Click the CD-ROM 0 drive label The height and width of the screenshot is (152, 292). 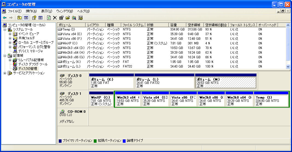pos(73,117)
